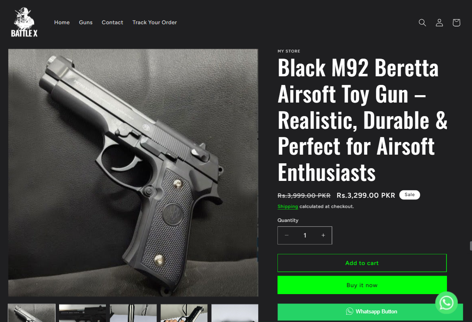The width and height of the screenshot is (472, 322).
Task: Open the Guns menu item
Action: pyautogui.click(x=86, y=22)
